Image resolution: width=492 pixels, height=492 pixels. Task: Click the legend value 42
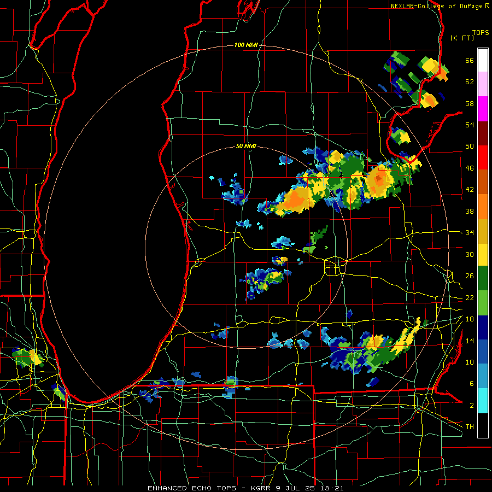click(470, 190)
